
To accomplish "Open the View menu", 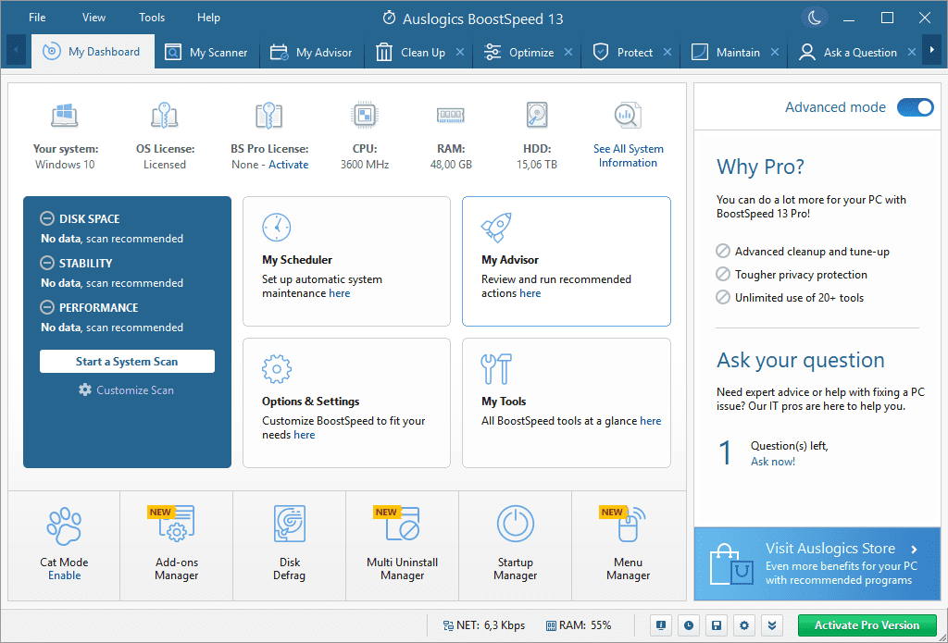I will 94,18.
